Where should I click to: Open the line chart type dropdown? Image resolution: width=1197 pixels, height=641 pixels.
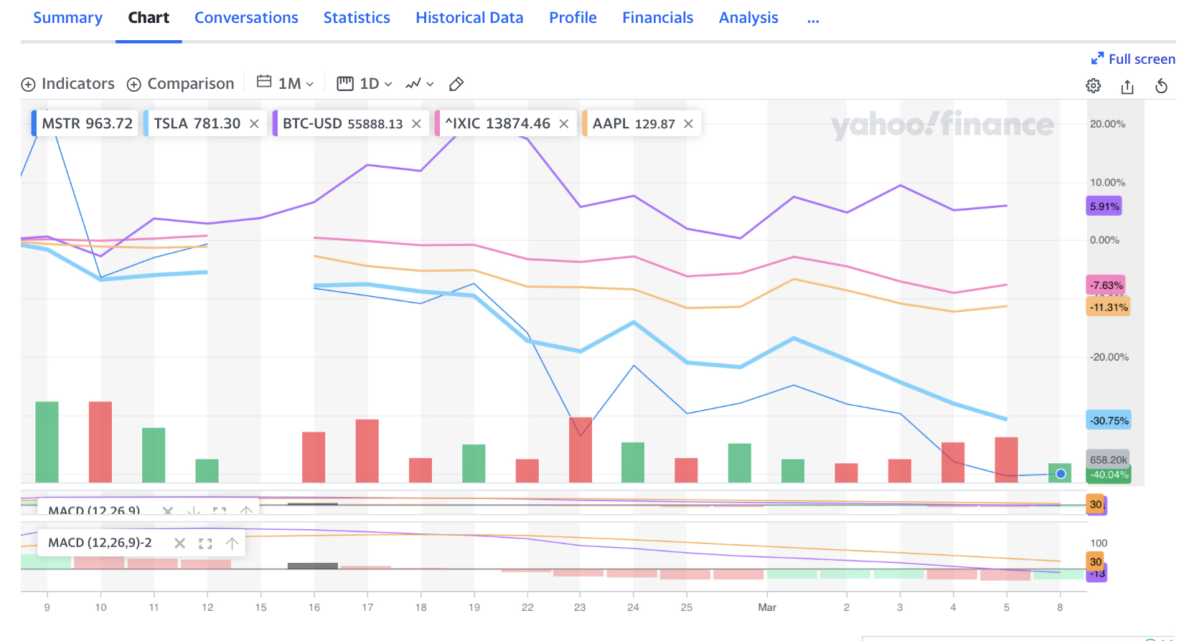(x=420, y=84)
